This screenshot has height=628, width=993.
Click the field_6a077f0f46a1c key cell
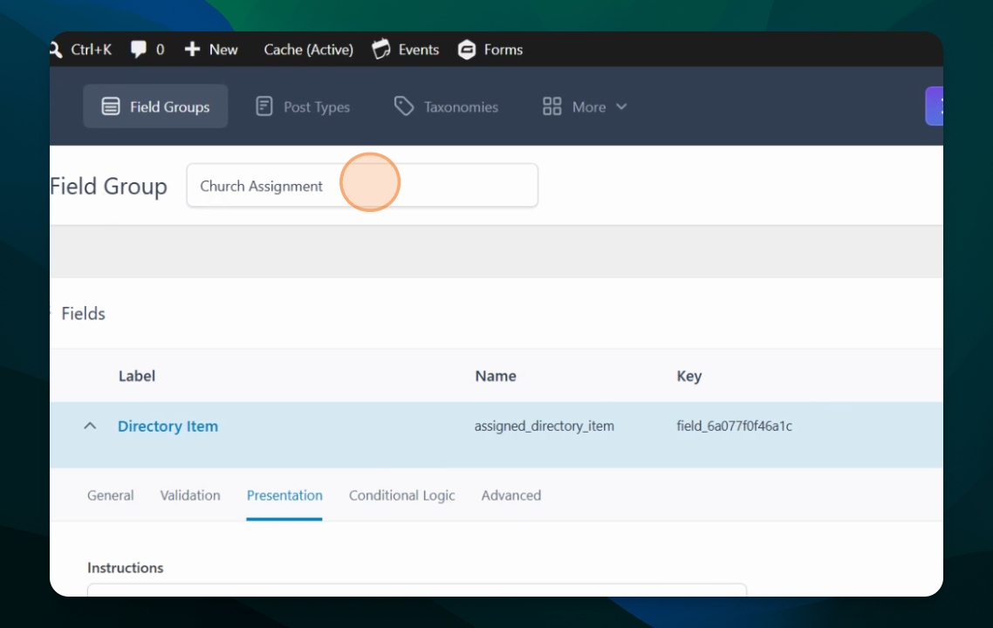pyautogui.click(x=734, y=426)
